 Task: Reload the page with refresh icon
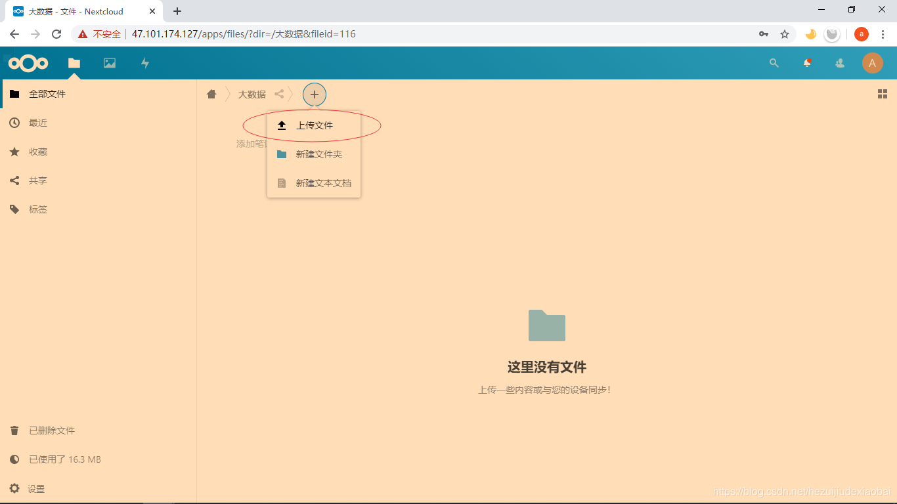tap(56, 34)
